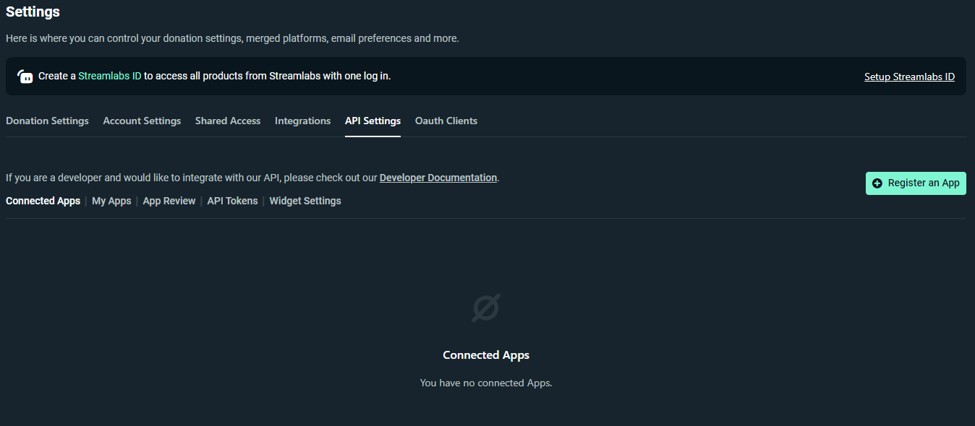Open the App Review sub-tab

click(169, 201)
